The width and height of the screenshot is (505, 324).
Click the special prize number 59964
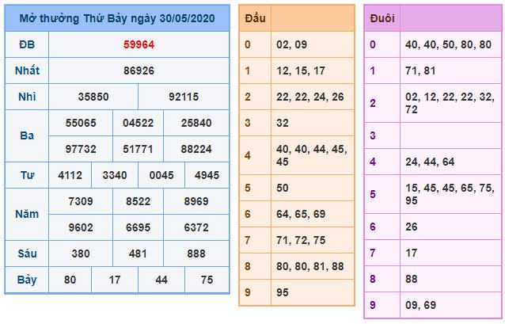[139, 45]
